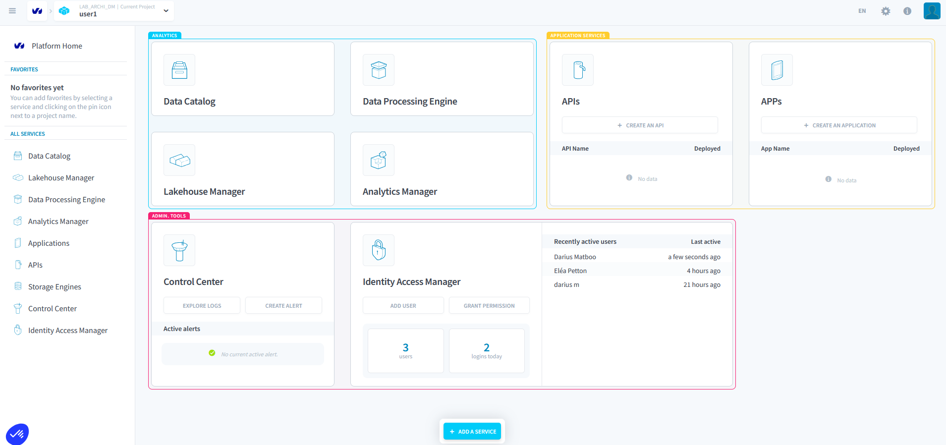
Task: Open the hamburger menu icon
Action: [x=12, y=11]
